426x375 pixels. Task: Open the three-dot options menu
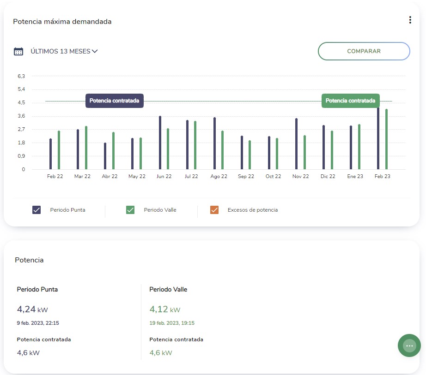410,20
